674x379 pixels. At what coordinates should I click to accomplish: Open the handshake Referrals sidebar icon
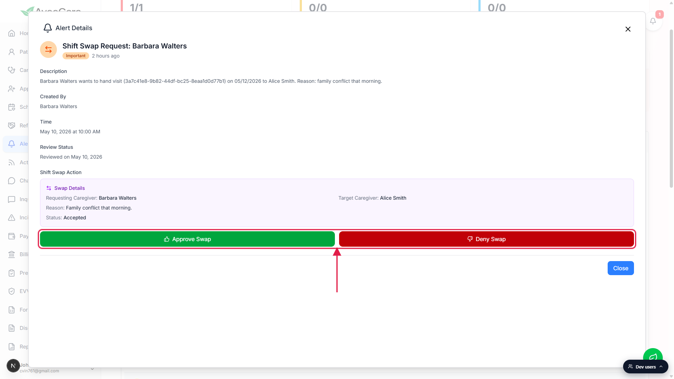(x=12, y=126)
